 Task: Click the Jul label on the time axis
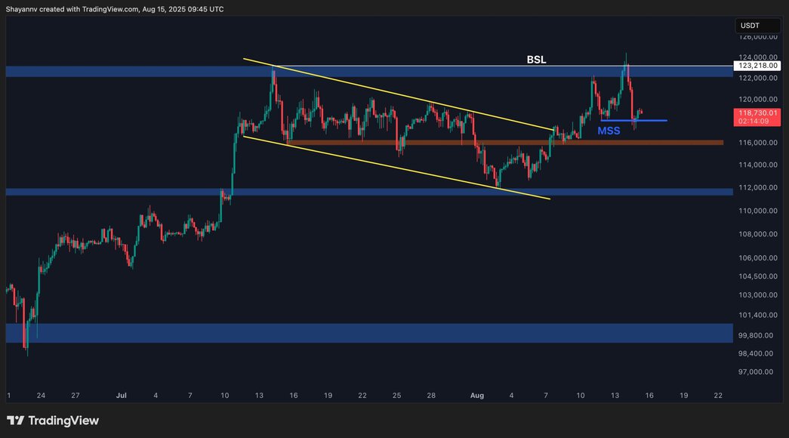click(122, 395)
